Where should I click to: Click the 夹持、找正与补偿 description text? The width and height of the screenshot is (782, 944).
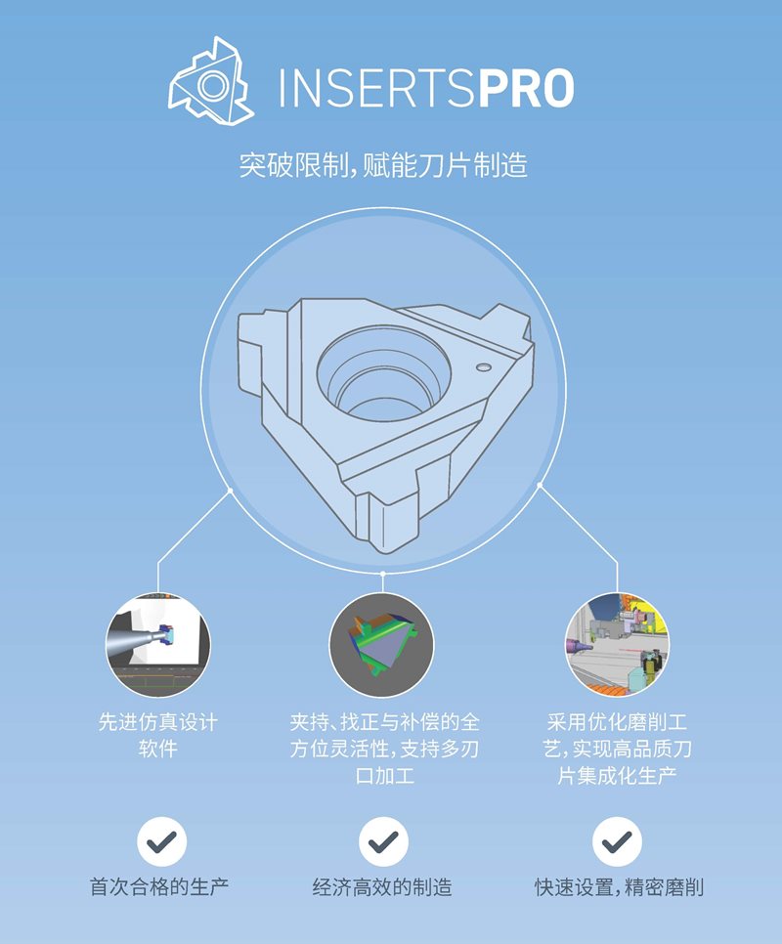click(385, 749)
